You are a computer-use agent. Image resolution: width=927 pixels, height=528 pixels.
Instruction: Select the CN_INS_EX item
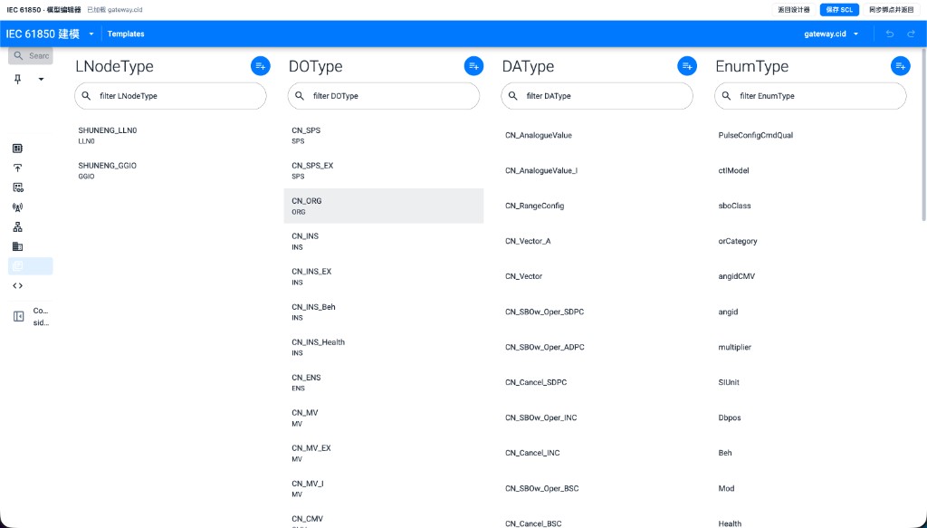(384, 277)
